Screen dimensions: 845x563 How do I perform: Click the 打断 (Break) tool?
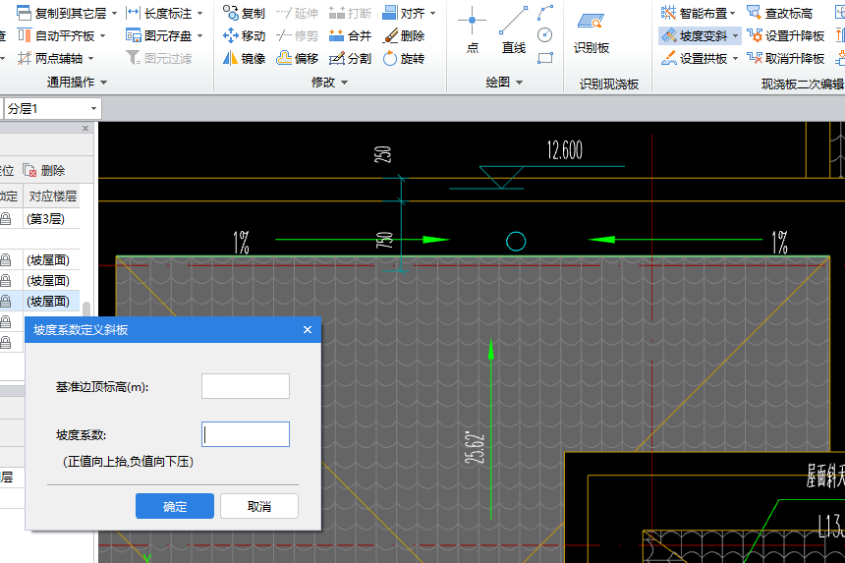pyautogui.click(x=350, y=14)
